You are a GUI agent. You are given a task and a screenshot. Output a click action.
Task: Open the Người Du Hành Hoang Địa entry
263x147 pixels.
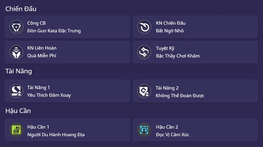[56, 135]
